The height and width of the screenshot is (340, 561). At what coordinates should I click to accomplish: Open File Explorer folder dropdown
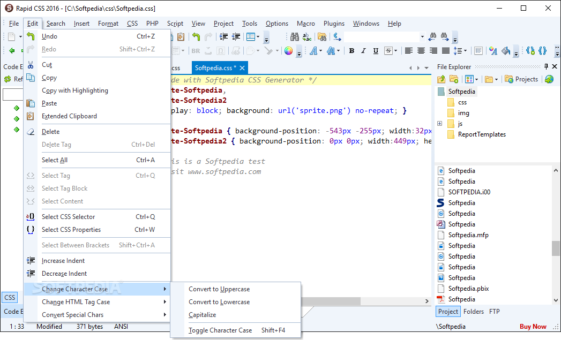496,79
